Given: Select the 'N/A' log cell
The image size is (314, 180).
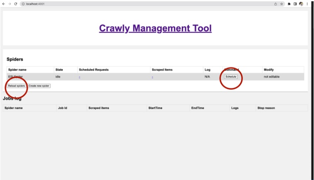Looking at the screenshot, I should click(x=207, y=77).
